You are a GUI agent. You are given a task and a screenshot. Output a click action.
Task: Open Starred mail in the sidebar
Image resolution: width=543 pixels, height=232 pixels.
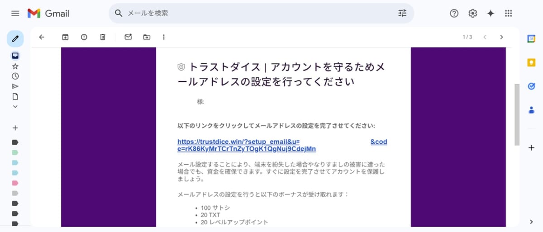[15, 66]
